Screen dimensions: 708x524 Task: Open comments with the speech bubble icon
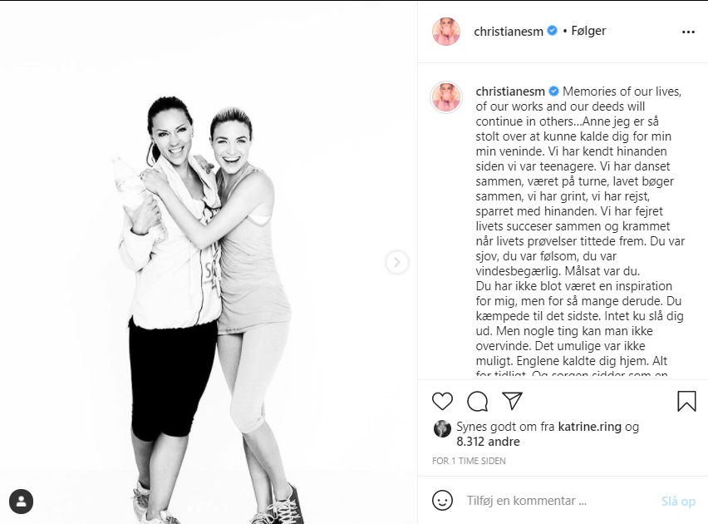477,401
